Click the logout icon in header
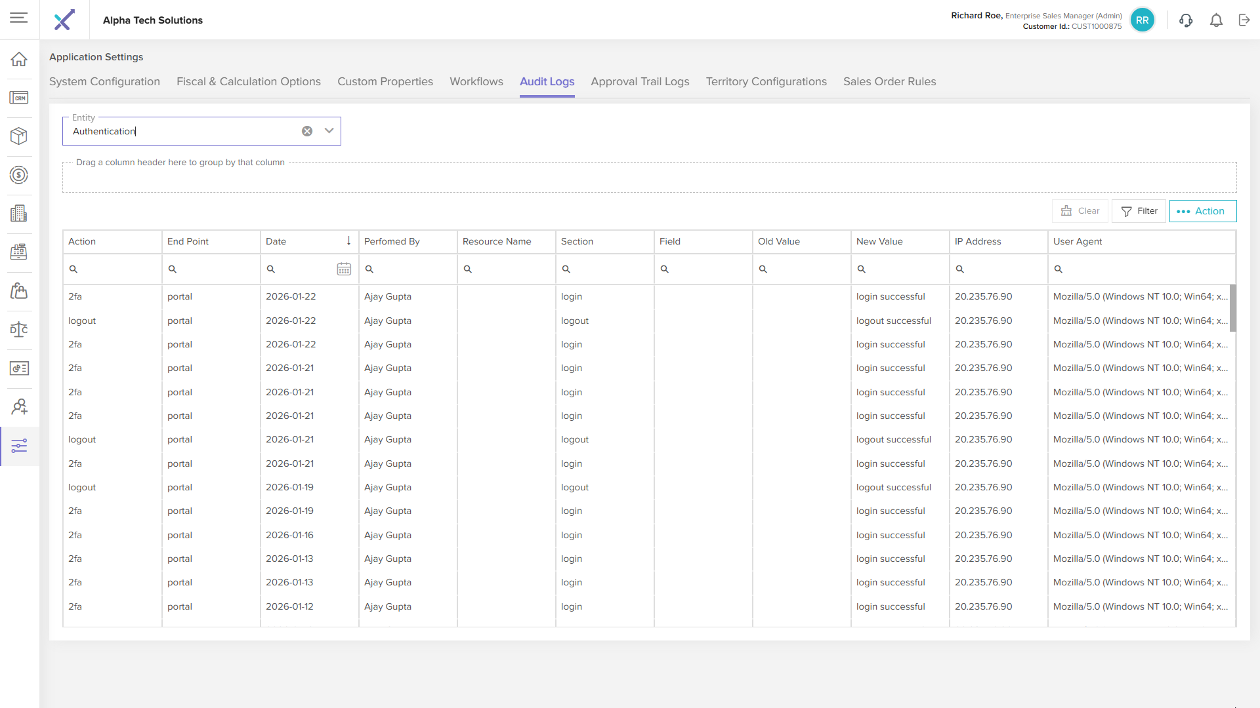This screenshot has height=708, width=1260. point(1244,20)
